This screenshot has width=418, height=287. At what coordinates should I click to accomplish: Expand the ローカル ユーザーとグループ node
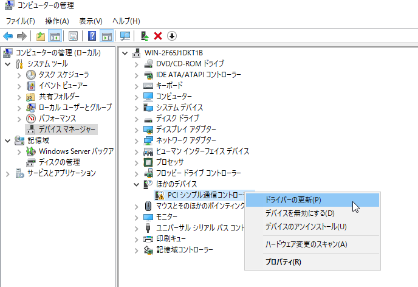19,108
